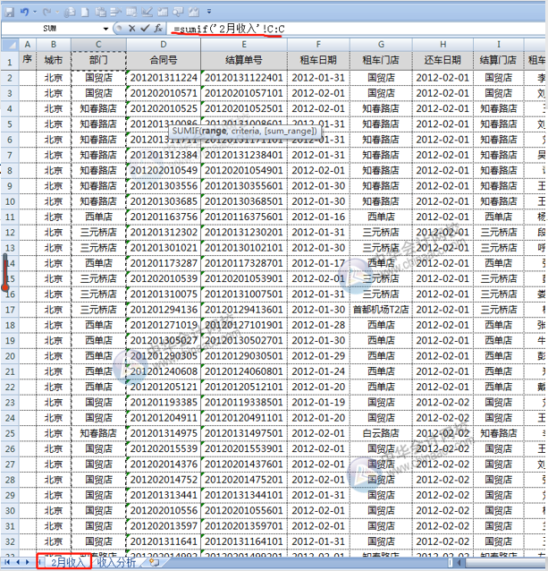Open the Undo history dropdown arrow
The height and width of the screenshot is (571, 548).
pyautogui.click(x=34, y=12)
